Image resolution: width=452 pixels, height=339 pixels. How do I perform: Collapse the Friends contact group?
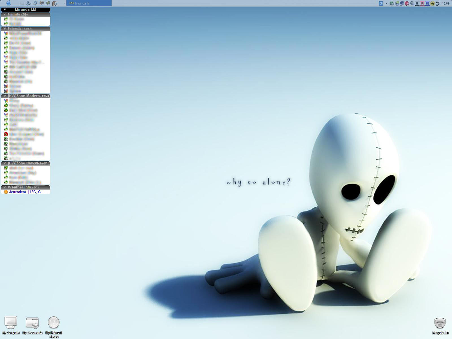5,29
